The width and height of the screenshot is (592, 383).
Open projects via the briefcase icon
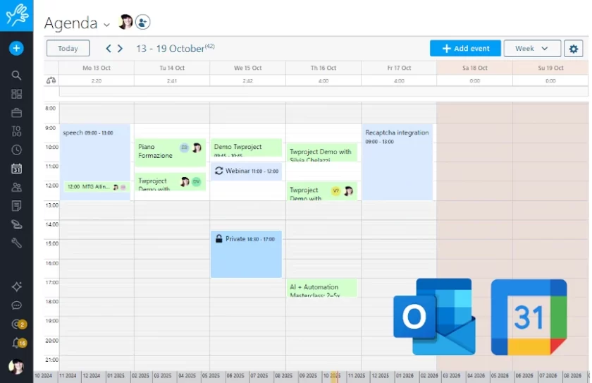click(16, 113)
